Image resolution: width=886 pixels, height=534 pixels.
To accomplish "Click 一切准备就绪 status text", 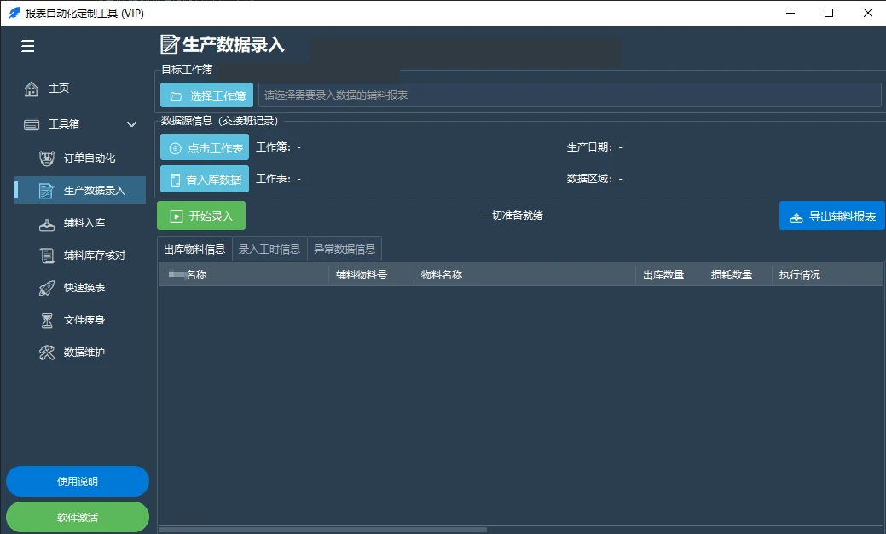I will click(512, 215).
